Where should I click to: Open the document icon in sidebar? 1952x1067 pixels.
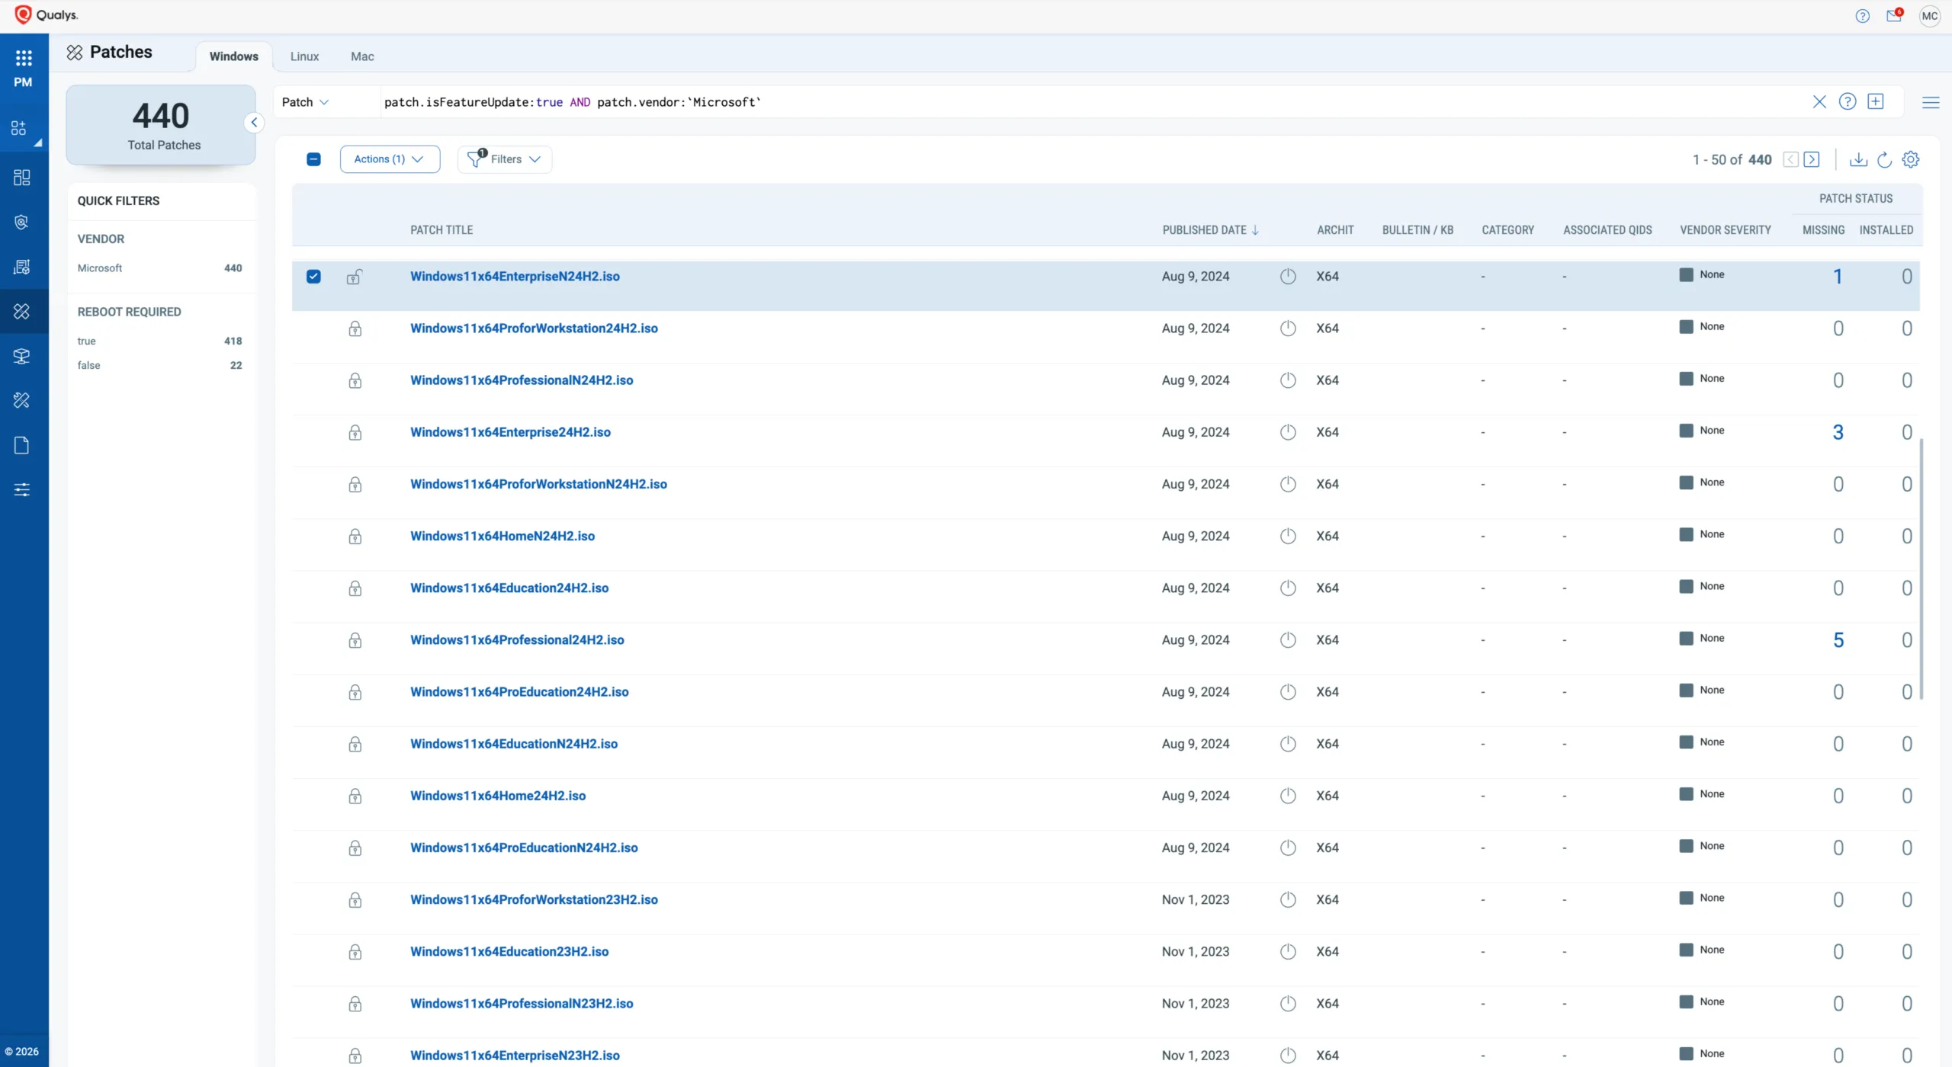[21, 445]
